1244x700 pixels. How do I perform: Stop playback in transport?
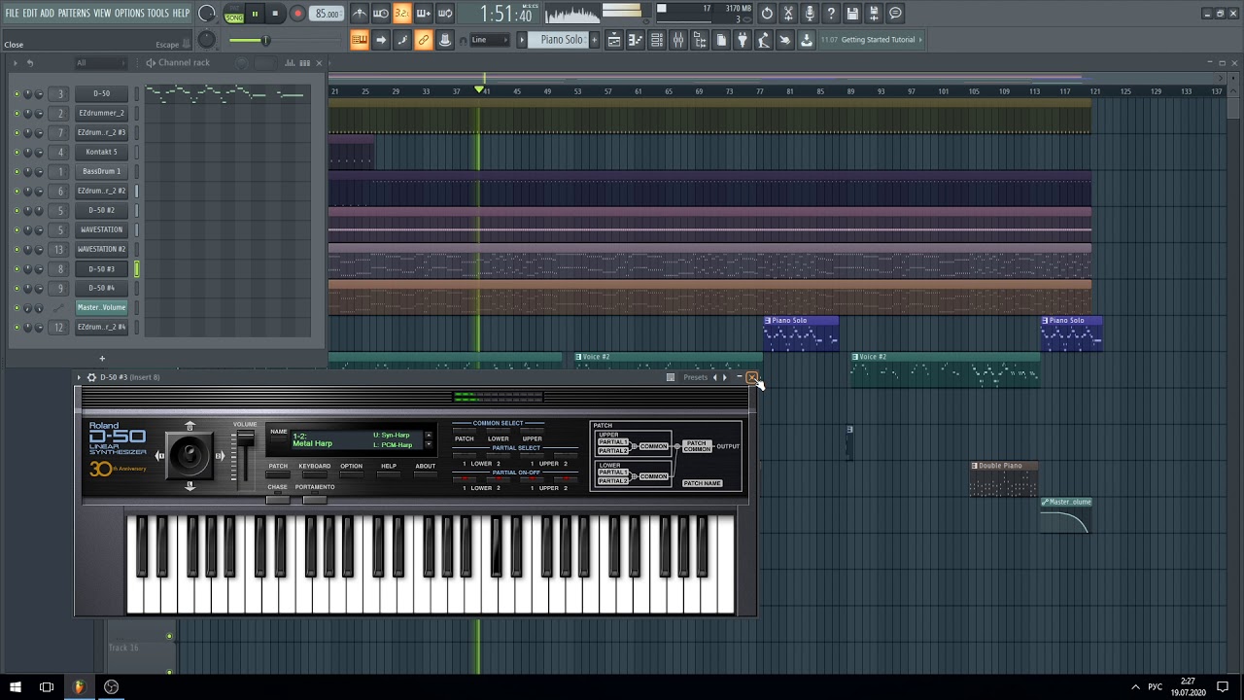pos(275,14)
